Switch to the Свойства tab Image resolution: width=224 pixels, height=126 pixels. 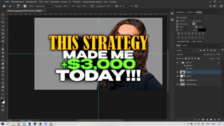[x=190, y=12]
